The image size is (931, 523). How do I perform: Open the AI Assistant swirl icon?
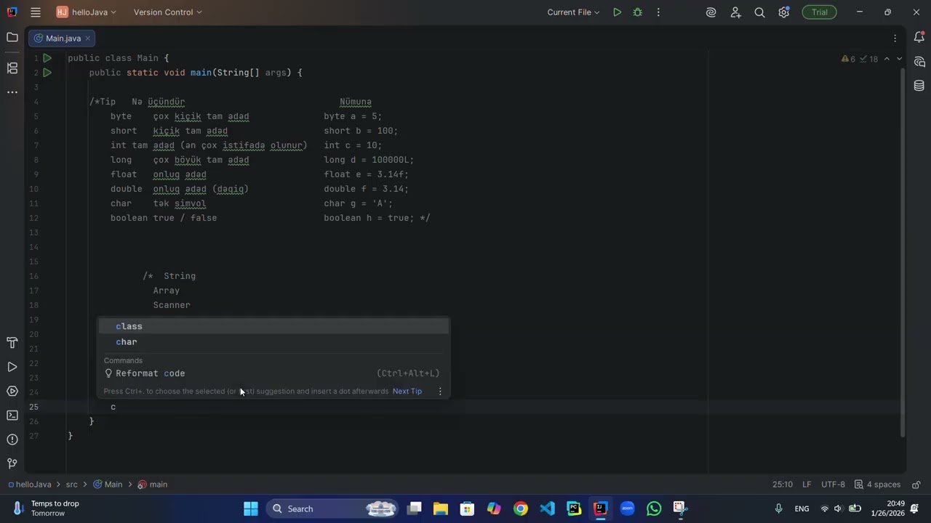711,12
